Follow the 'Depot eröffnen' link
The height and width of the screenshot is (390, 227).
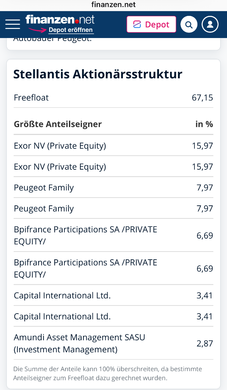coord(71,30)
